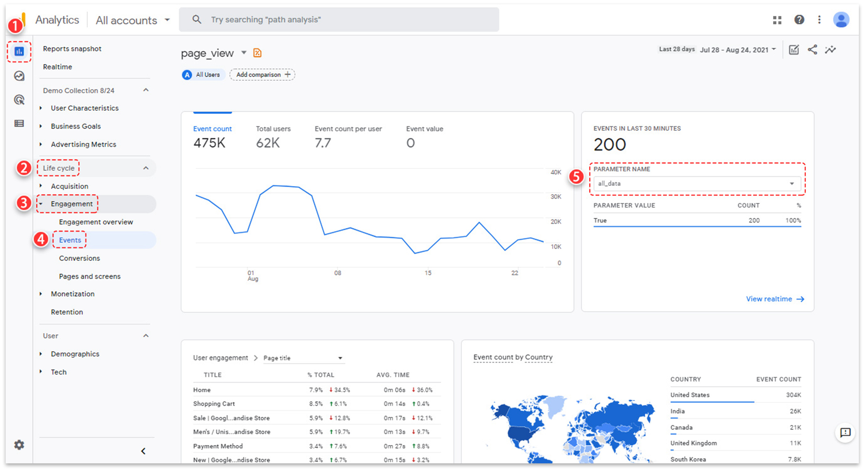The height and width of the screenshot is (469, 865).
Task: Click the View realtime link
Action: (x=774, y=299)
